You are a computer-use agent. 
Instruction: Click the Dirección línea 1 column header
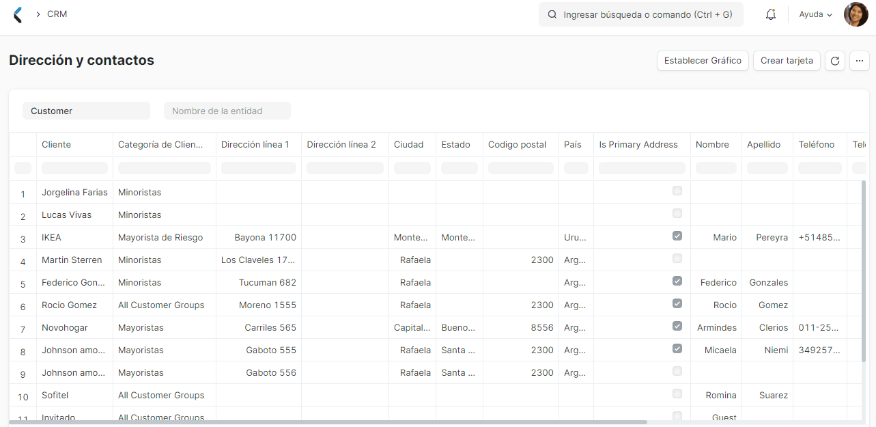259,145
